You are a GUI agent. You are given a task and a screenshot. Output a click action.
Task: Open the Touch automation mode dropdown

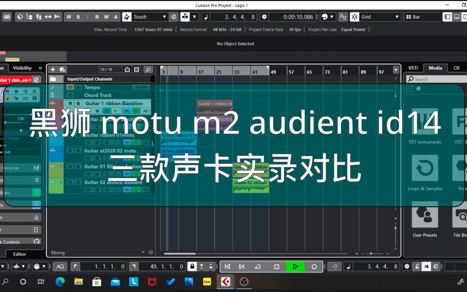coord(164,17)
